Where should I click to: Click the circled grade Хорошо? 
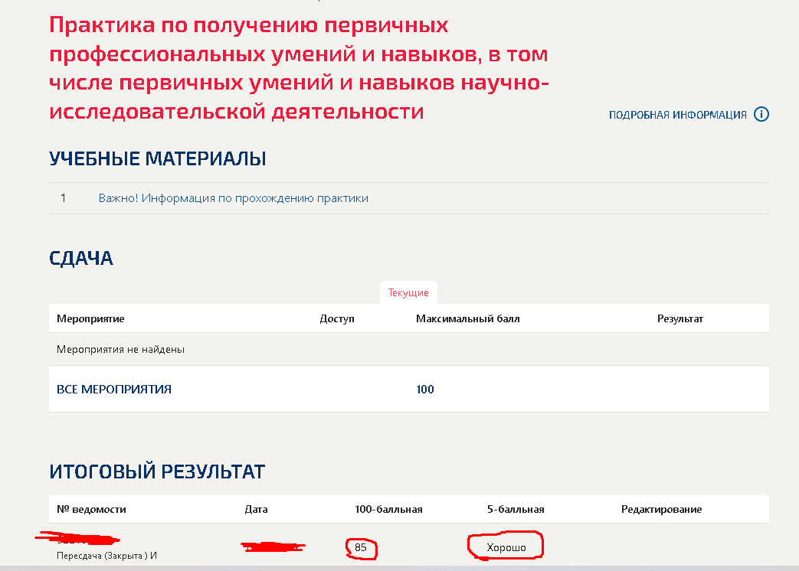506,547
